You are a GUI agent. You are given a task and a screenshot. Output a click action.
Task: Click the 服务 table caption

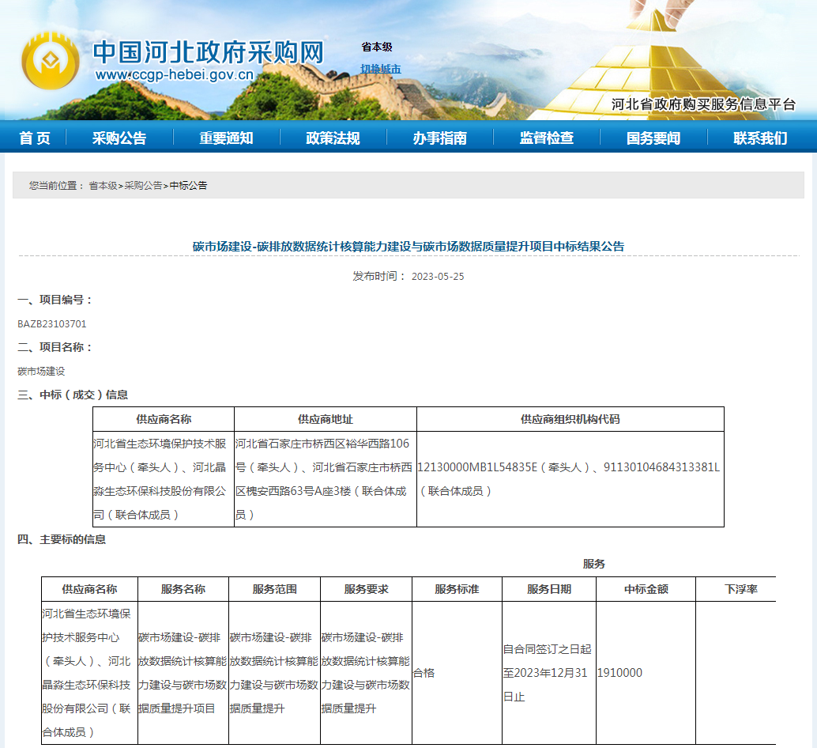click(594, 564)
